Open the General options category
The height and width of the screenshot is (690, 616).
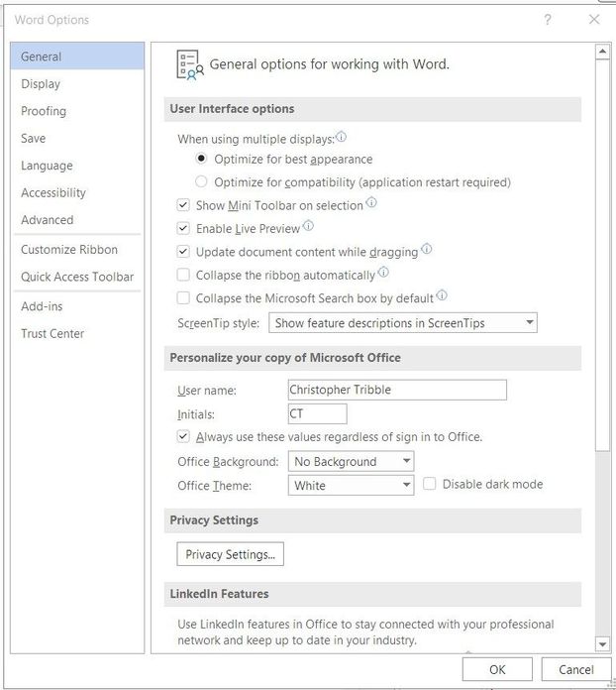(77, 57)
